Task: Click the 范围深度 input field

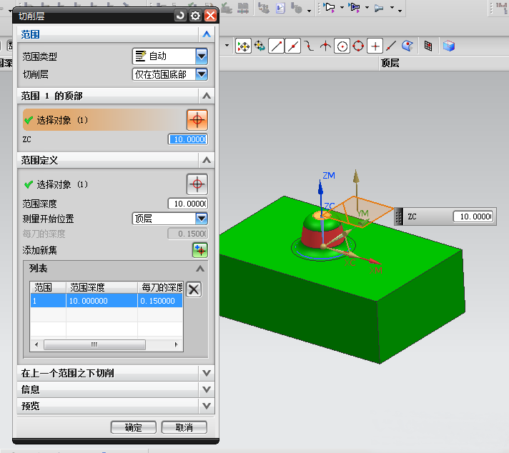Action: pos(187,204)
